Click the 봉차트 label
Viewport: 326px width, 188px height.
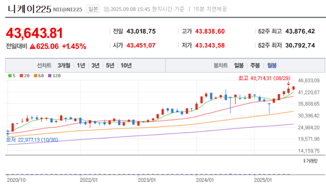point(221,66)
